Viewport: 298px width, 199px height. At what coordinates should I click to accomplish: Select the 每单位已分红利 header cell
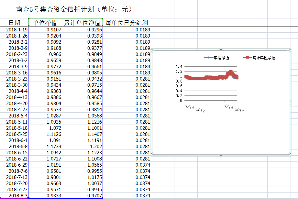coord(127,23)
